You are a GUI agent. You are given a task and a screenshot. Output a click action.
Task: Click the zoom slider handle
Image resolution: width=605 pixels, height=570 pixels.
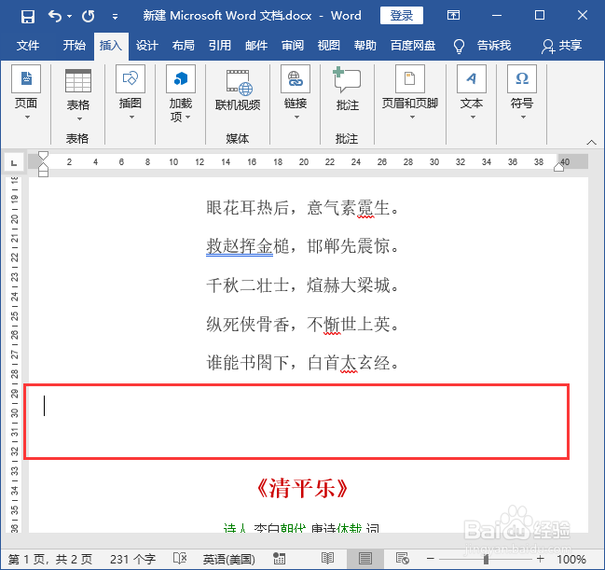click(486, 559)
